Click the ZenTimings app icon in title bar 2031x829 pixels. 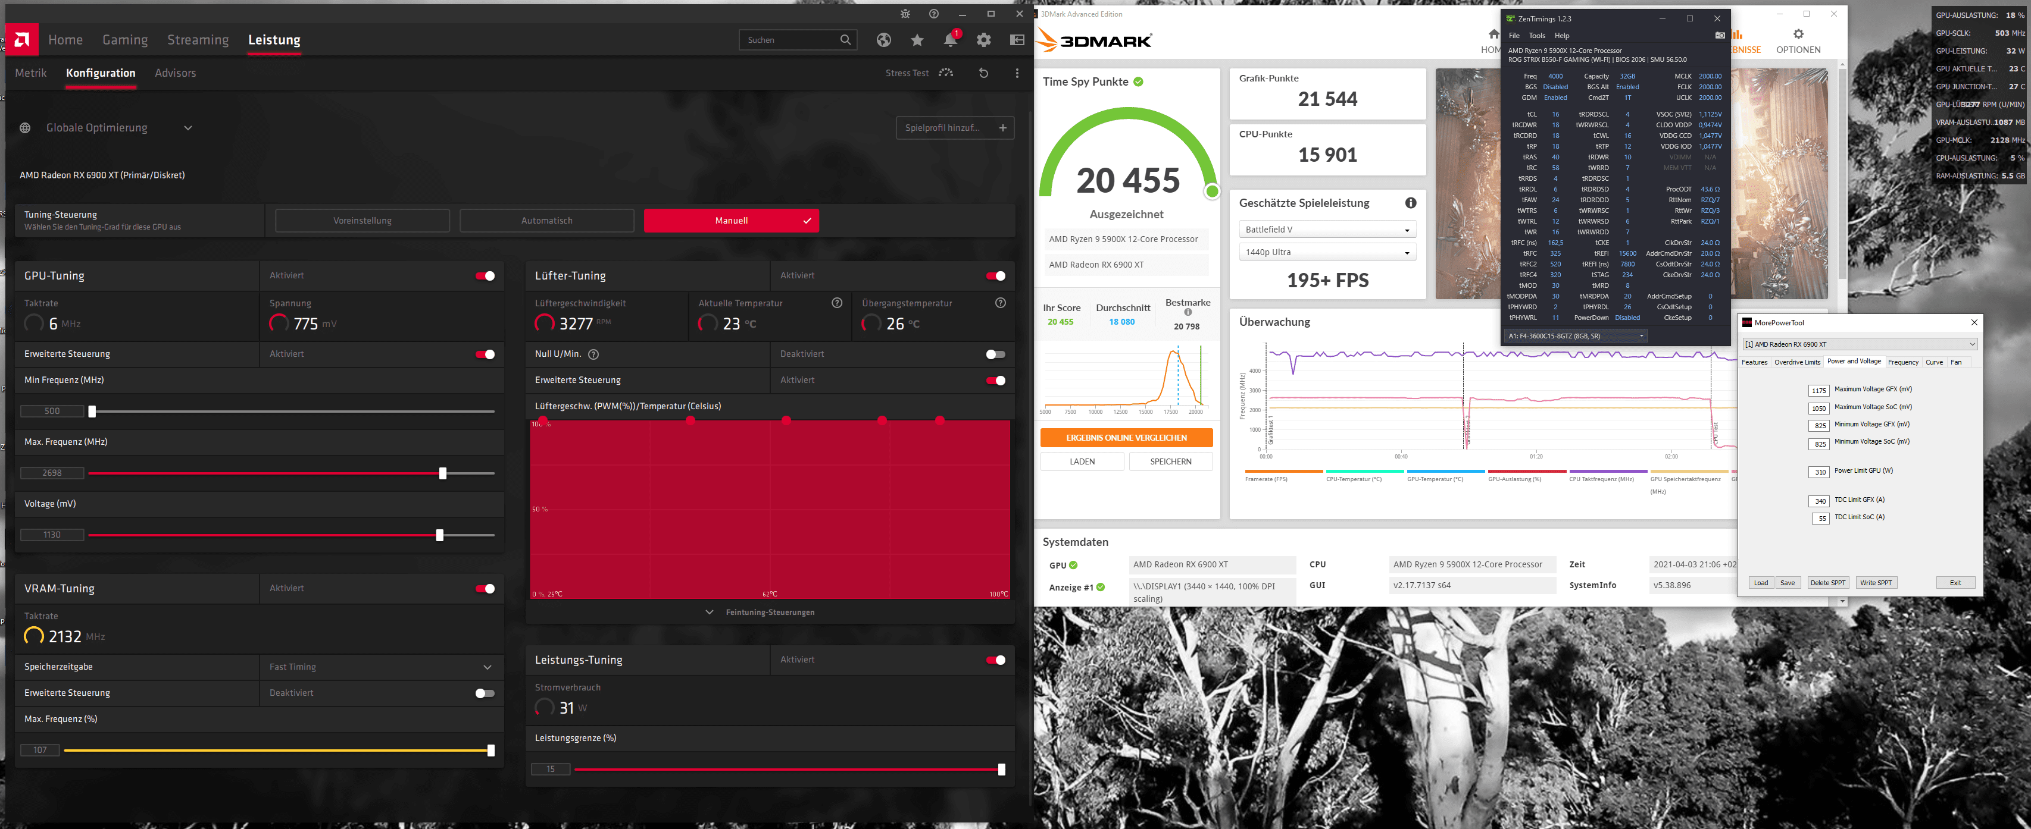(x=1510, y=18)
